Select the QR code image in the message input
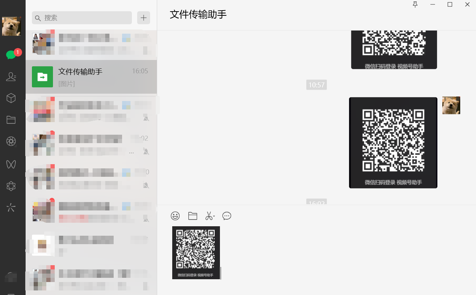The width and height of the screenshot is (476, 295). [x=196, y=253]
